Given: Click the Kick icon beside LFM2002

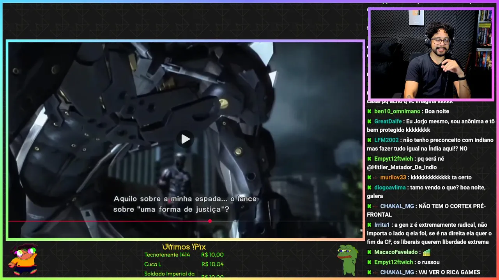Looking at the screenshot, I should pos(369,140).
